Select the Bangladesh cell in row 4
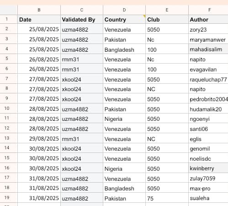The height and width of the screenshot is (206, 228). coord(124,49)
